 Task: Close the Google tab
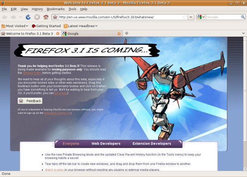(x=119, y=34)
